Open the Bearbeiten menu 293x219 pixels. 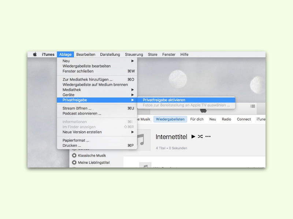coord(86,54)
